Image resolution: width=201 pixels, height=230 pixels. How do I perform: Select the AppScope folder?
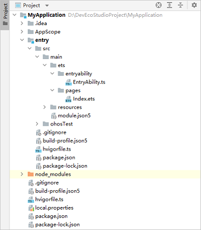44,32
